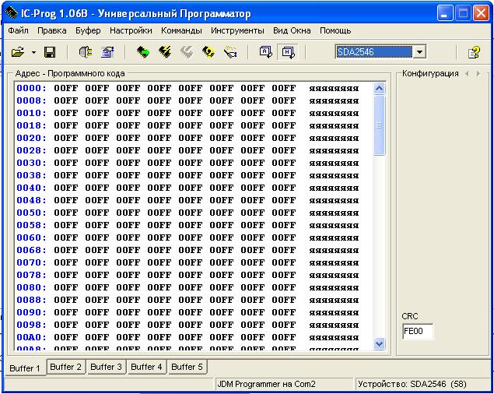494x394 pixels.
Task: Click the SDA2546 device selection field
Action: click(x=374, y=52)
